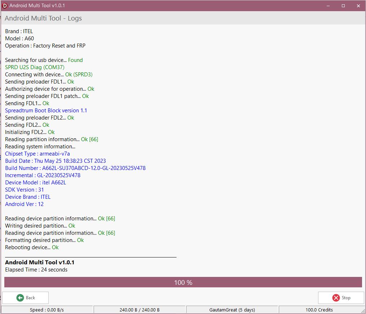
Task: Click the Android Multi Tool titlebar icon
Action: click(x=5, y=6)
